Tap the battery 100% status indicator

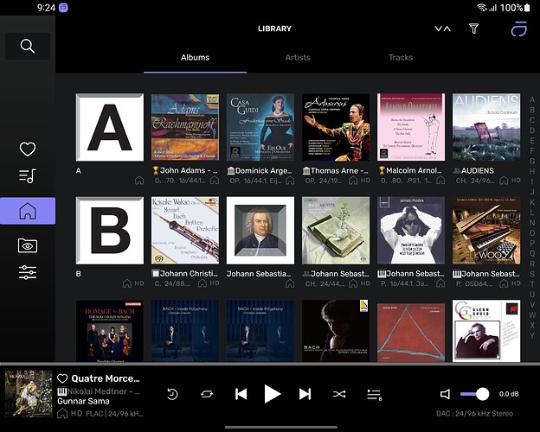coord(515,8)
